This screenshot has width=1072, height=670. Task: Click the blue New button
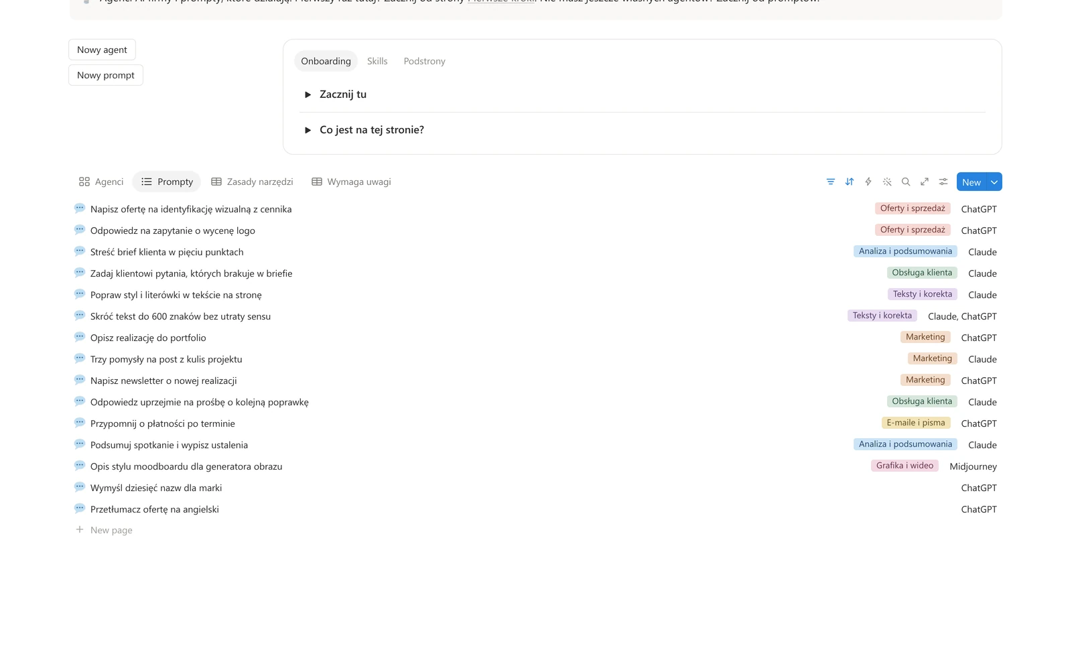pos(972,182)
